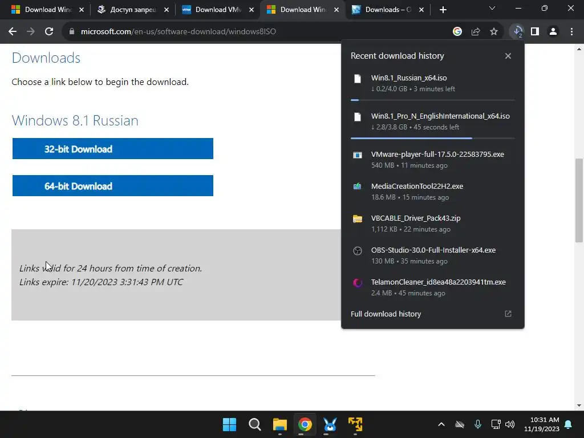Open Full download history link
This screenshot has width=584, height=438.
[x=386, y=314]
